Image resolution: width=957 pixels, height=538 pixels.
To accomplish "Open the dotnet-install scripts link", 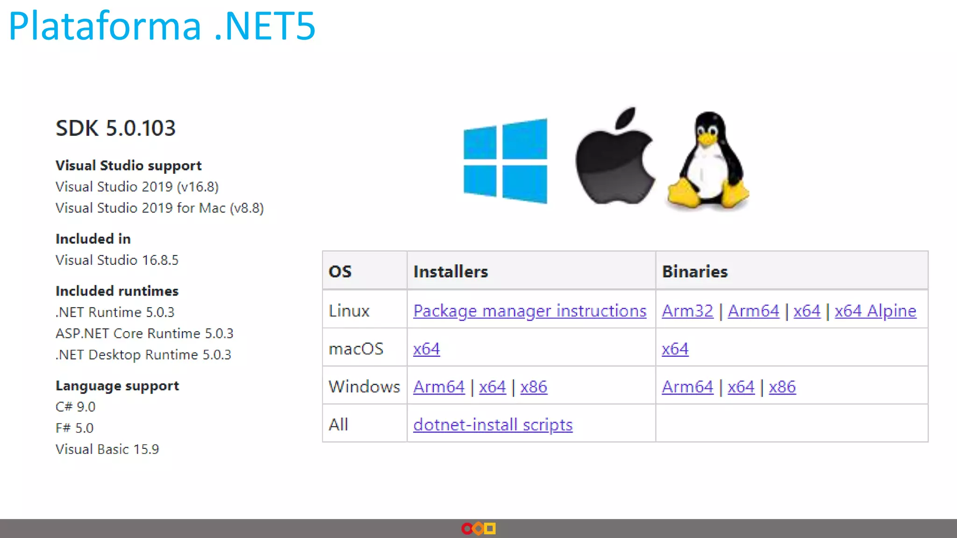I will coord(493,425).
